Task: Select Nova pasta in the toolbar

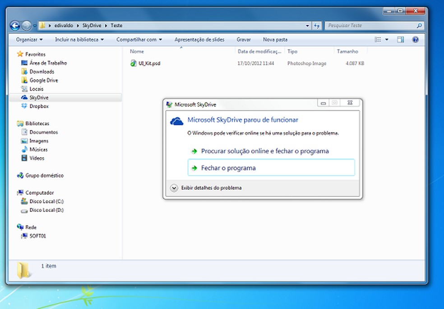Action: coord(275,40)
